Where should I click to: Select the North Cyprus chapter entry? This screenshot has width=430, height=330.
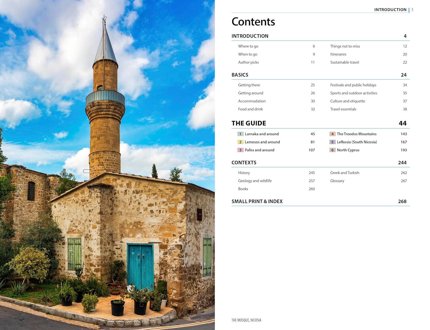pyautogui.click(x=348, y=150)
